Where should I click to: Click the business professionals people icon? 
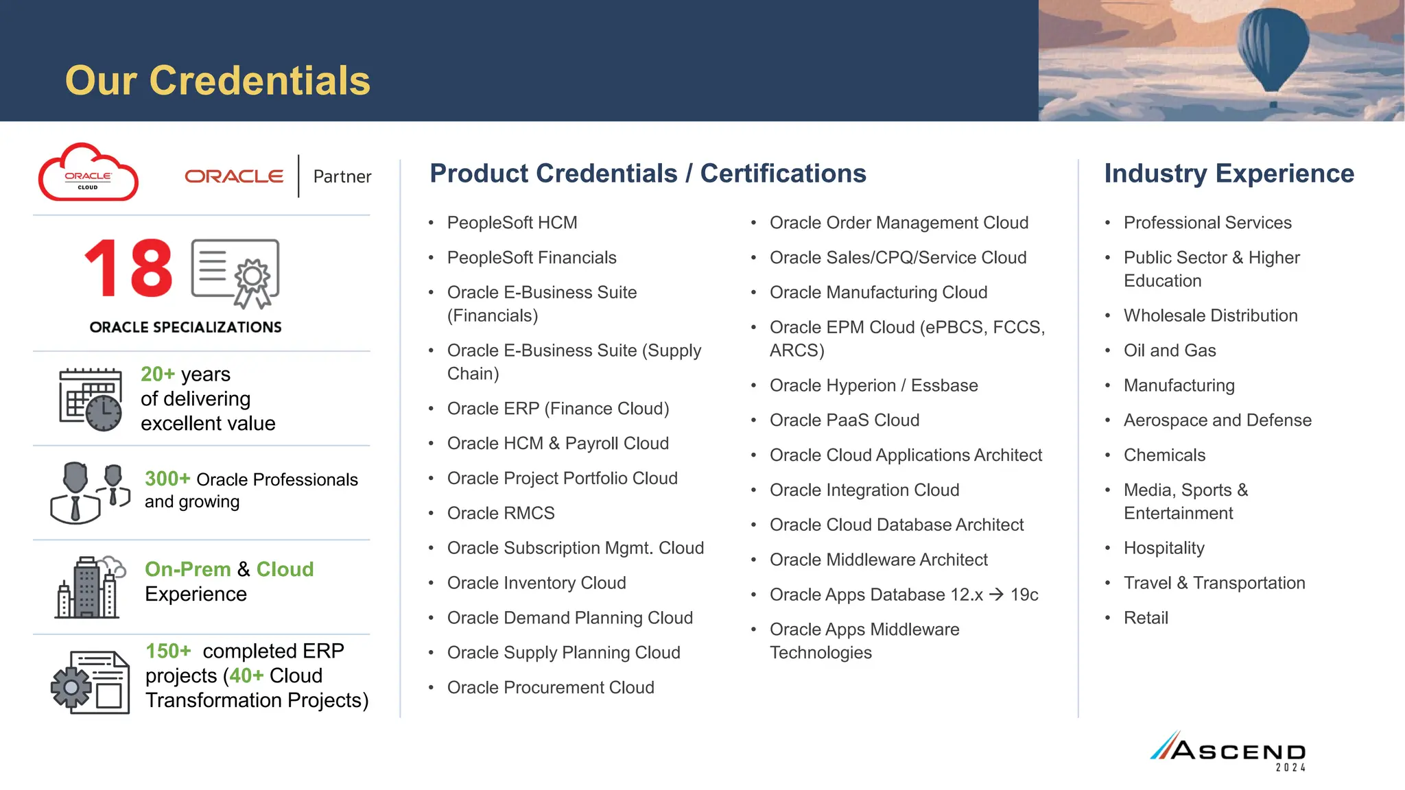(90, 493)
